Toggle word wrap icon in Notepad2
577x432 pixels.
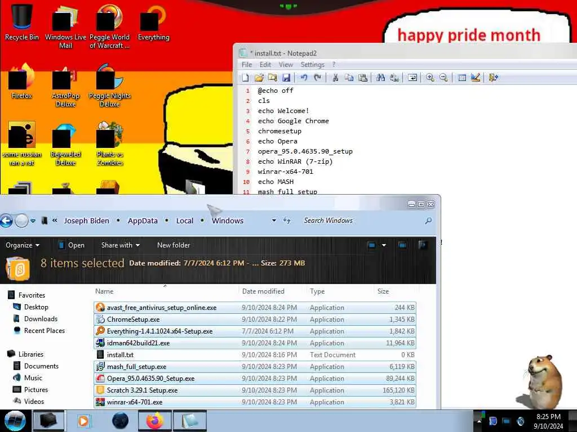412,78
